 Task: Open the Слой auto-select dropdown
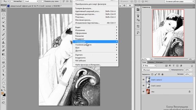(31, 1)
